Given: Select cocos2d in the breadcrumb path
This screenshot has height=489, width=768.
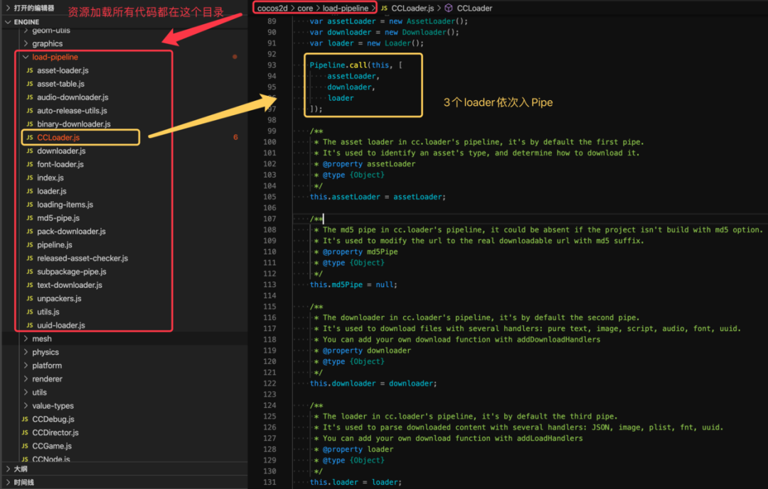Looking at the screenshot, I should 272,9.
